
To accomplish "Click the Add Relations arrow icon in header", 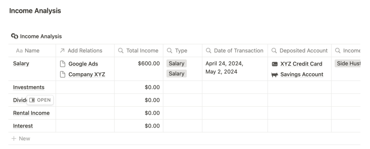I will pos(62,51).
